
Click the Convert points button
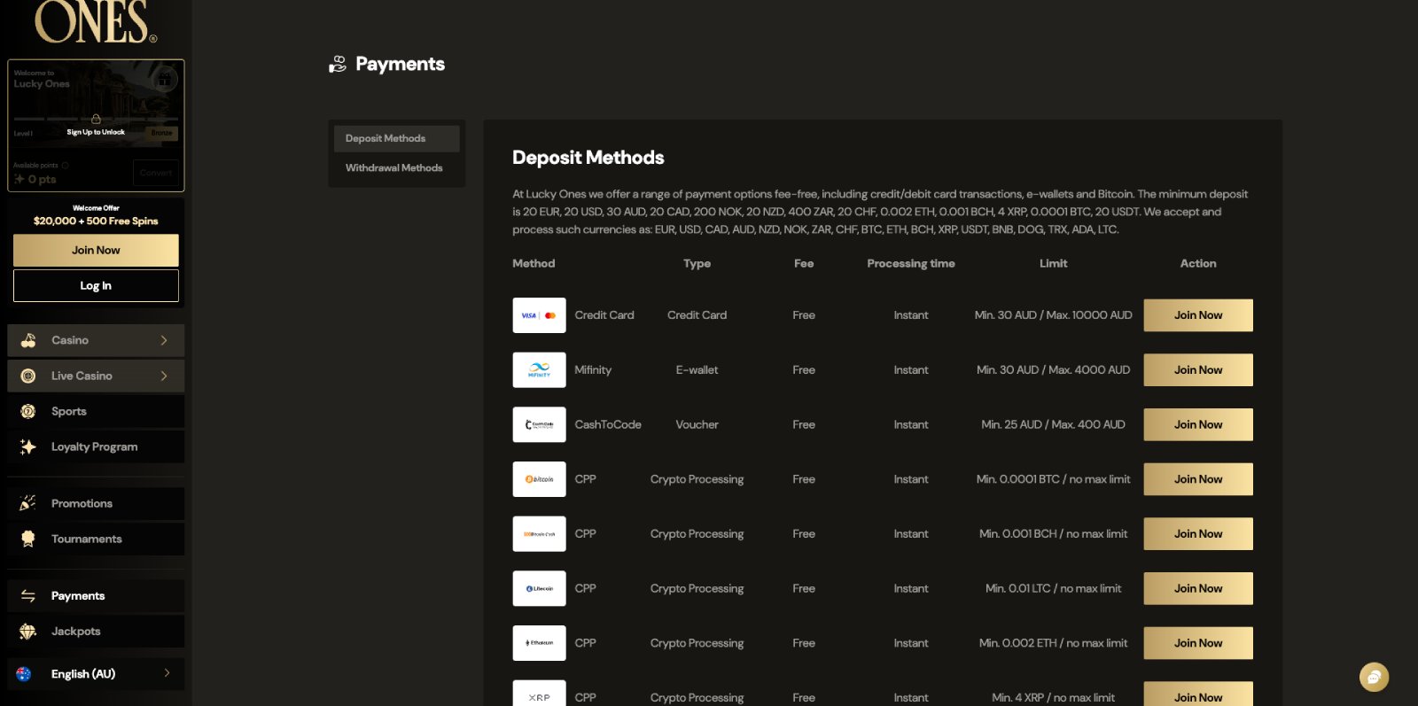[x=156, y=173]
